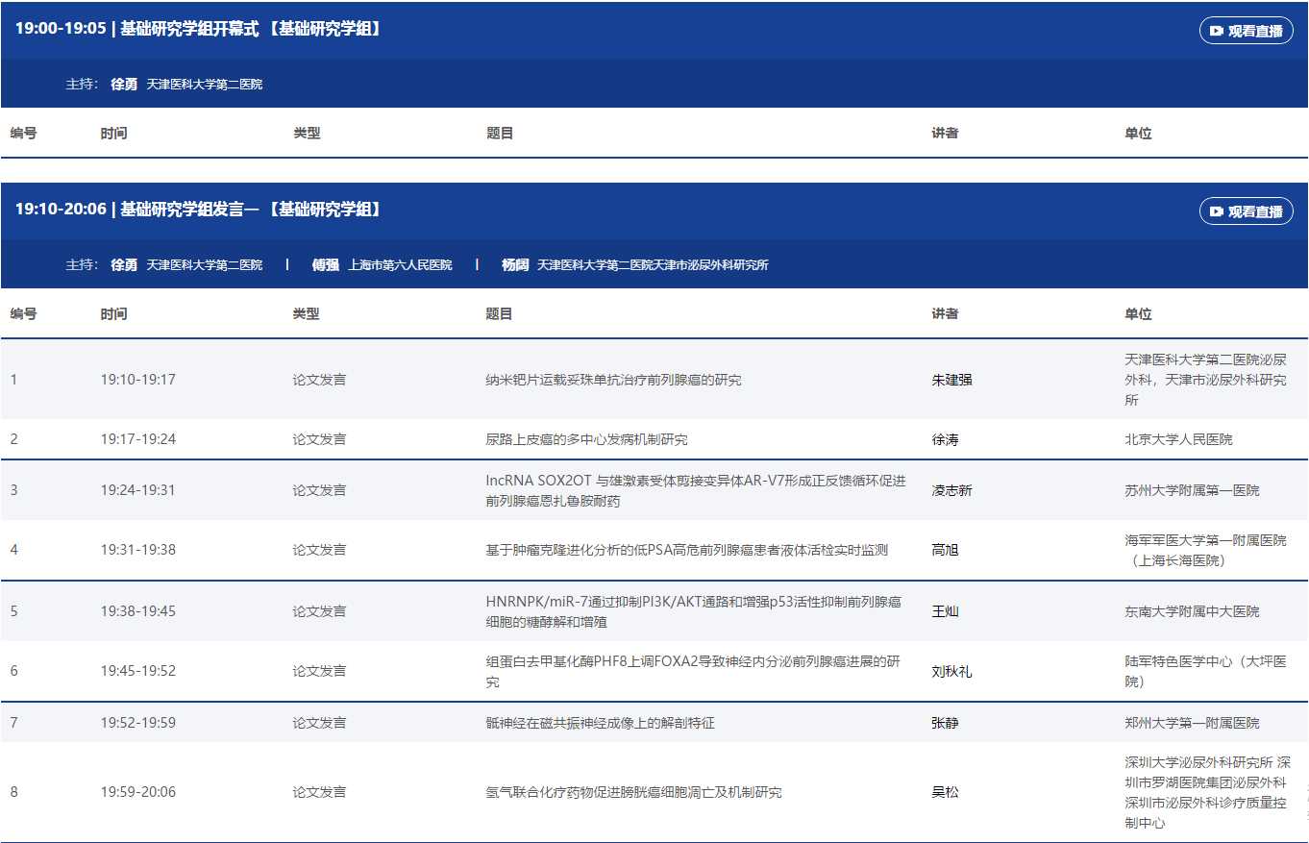This screenshot has height=843, width=1309.
Task: Open the 纳米钯片运载妥珠单抗 paper title
Action: tap(613, 380)
